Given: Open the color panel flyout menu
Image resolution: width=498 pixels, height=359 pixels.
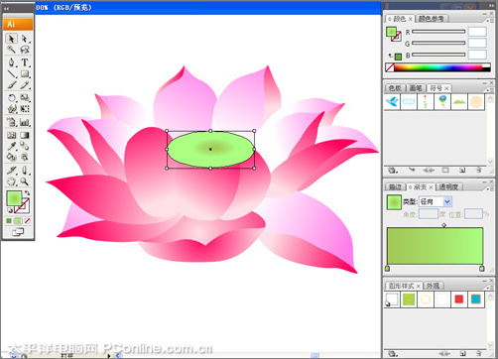Looking at the screenshot, I should click(489, 20).
